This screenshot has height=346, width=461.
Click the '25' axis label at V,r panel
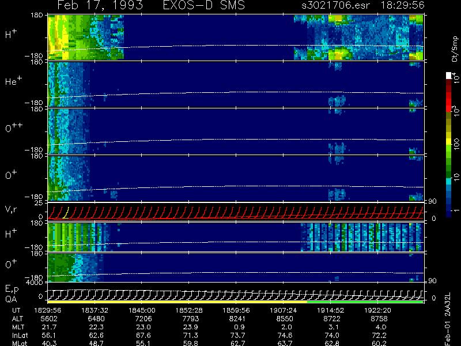click(40, 203)
